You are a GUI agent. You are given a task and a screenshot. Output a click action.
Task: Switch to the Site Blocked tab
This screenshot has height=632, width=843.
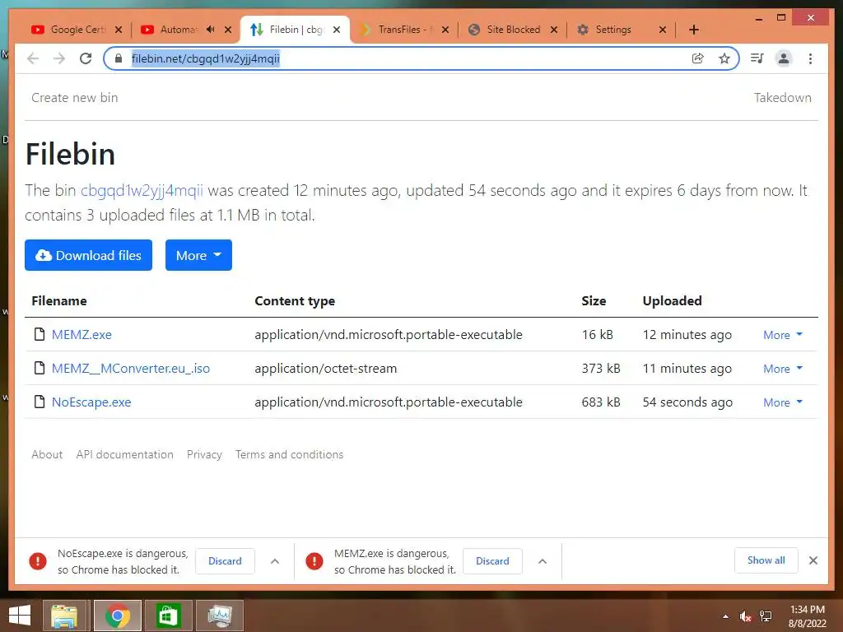point(513,30)
